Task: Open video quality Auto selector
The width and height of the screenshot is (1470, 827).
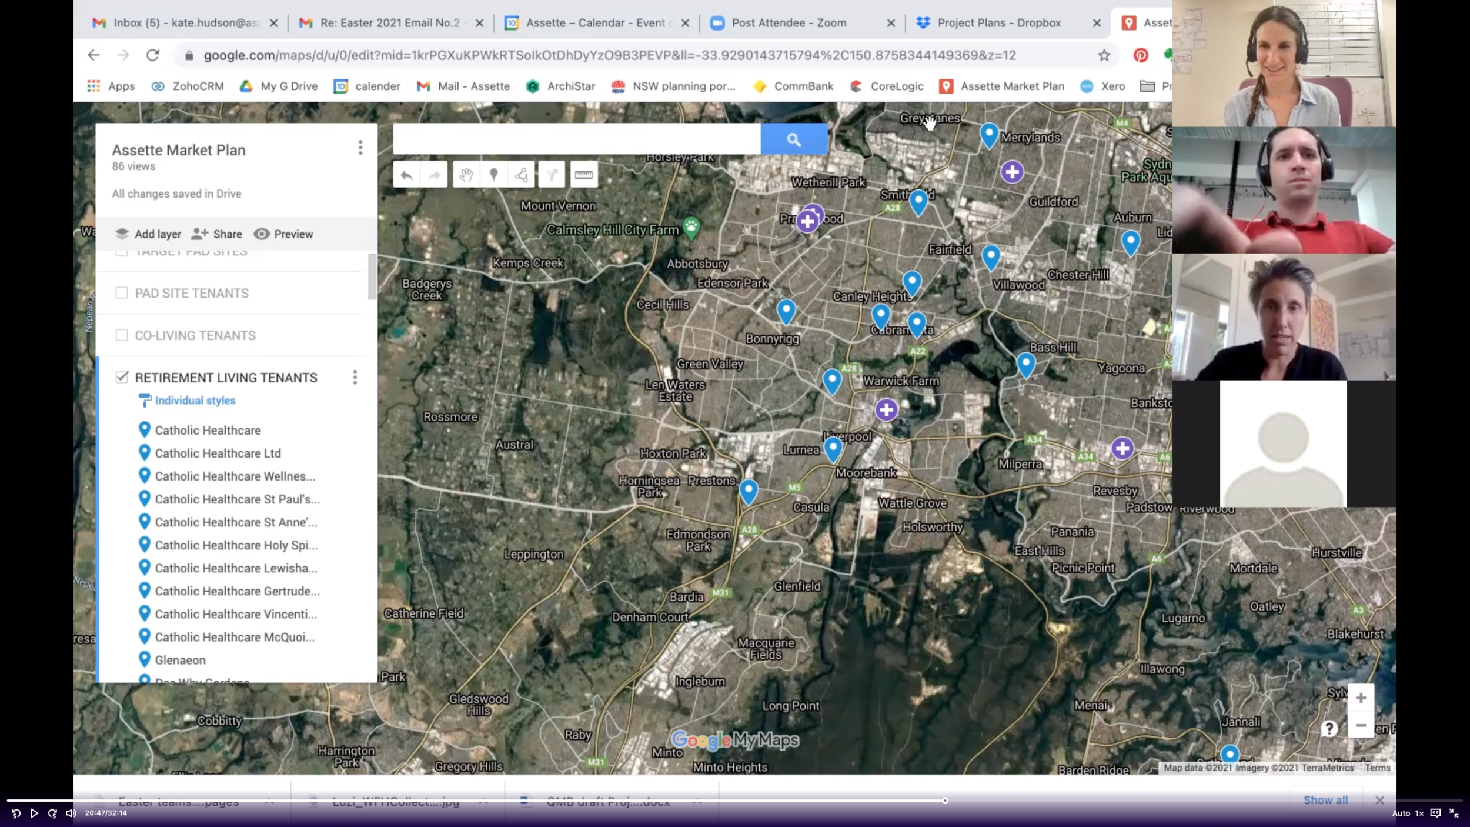Action: [x=1401, y=813]
